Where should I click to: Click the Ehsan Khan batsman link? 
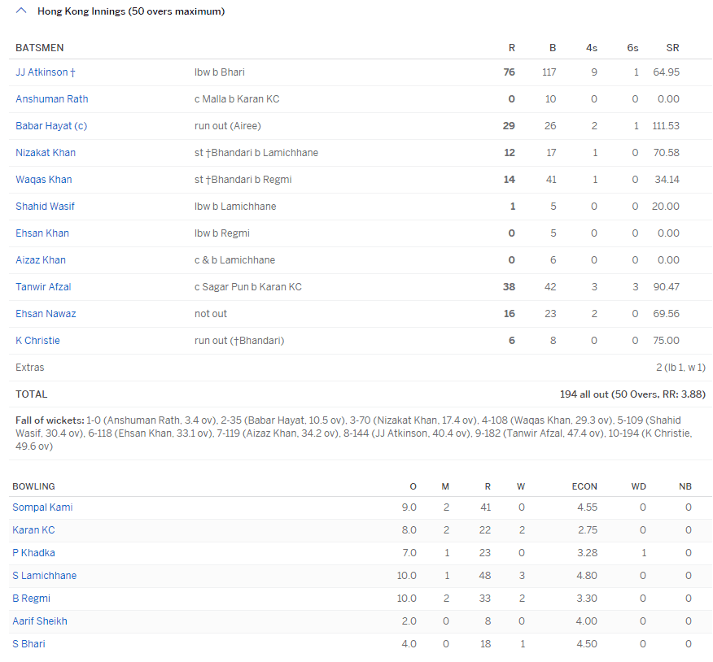pos(42,233)
